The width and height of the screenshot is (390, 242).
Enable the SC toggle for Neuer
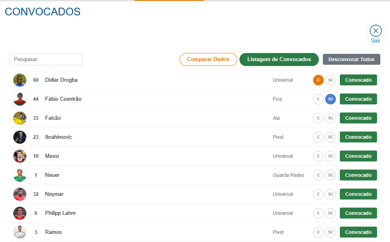pos(331,175)
